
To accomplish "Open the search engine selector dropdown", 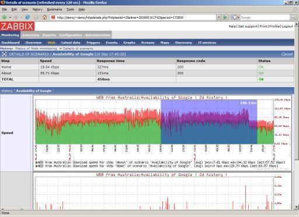I will (x=235, y=18).
